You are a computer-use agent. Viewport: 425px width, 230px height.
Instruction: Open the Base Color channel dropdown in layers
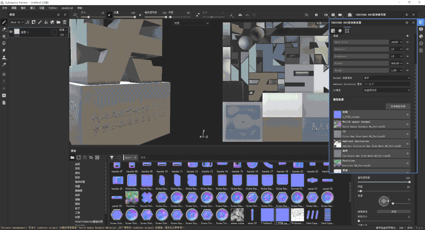(17, 22)
